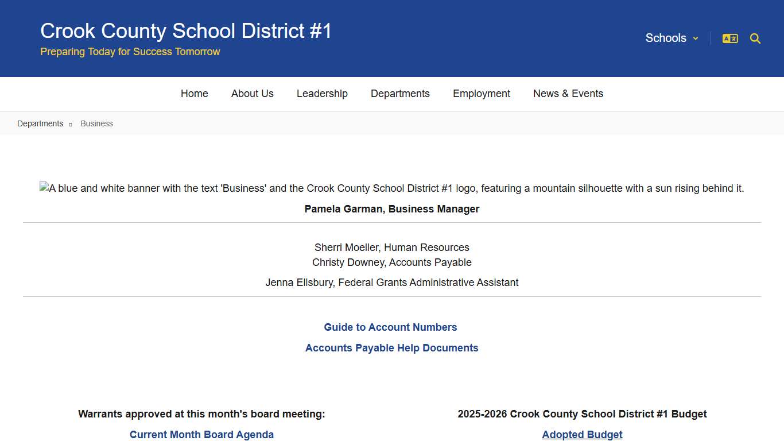Screen dimensions: 784x441
Task: Click the Crook County School District #1 title
Action: tap(186, 30)
